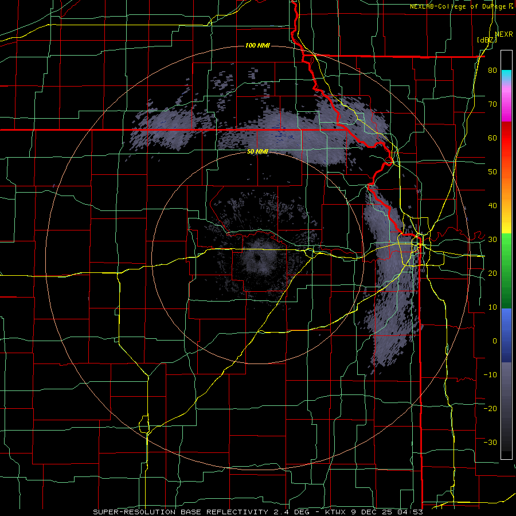Click the 70 value on dBZ scale
Image resolution: width=516 pixels, height=516 pixels.
[492, 104]
